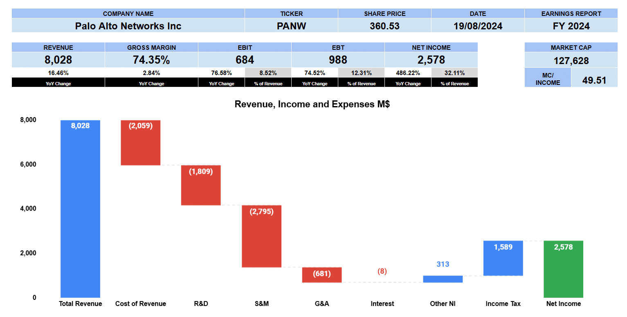Select net income percent of revenue 32.11%
This screenshot has width=627, height=317.
454,73
